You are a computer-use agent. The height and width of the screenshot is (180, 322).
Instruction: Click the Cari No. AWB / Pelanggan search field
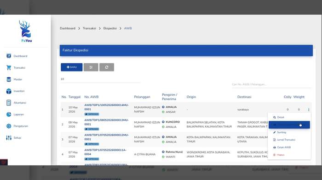(271, 84)
